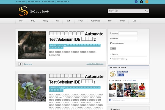Image resolution: width=165 pixels, height=110 pixels.
Task: Click the Facebook social plugin icon
Action: point(110,100)
